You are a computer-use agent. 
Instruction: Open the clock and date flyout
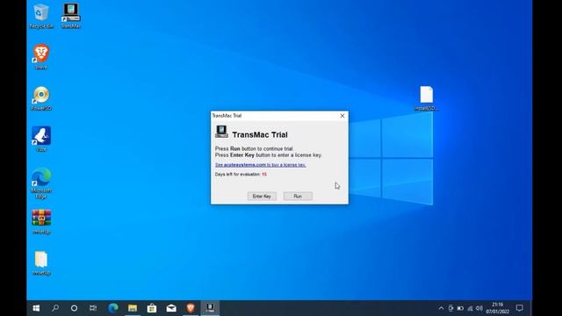498,308
